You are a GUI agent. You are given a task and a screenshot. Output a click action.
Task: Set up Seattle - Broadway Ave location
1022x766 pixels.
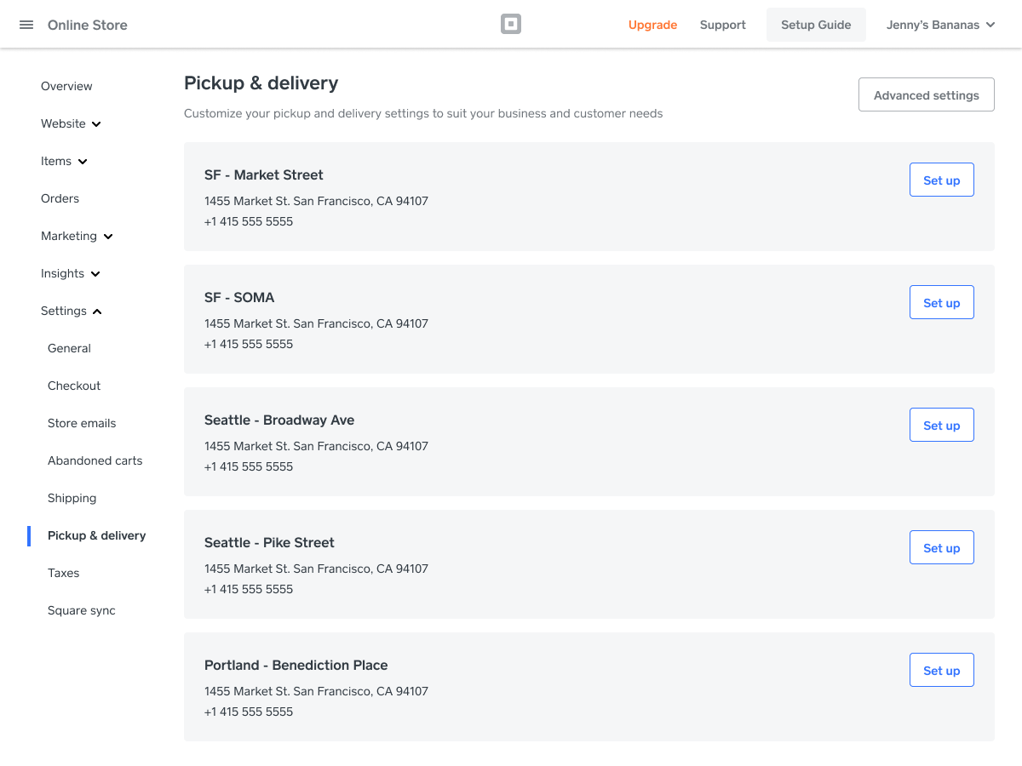[942, 425]
